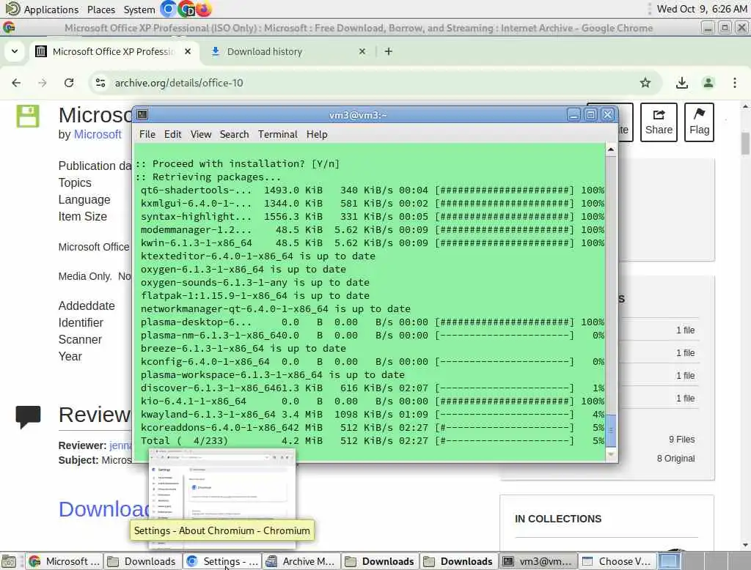Screen dimensions: 751x570
Task: Click Chrome back arrow button
Action: click(16, 83)
